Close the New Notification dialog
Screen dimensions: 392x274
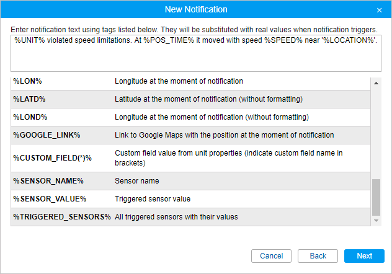pos(379,11)
